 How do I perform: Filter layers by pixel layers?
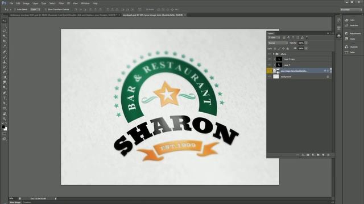pos(284,37)
